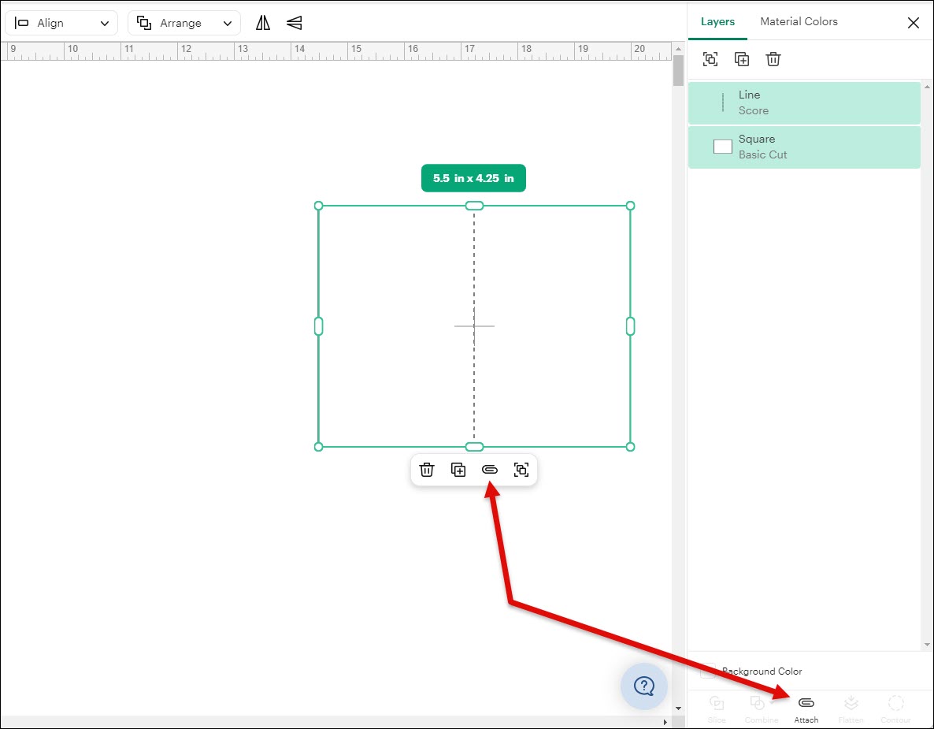Switch to the Layers tab
Viewport: 934px width, 729px height.
coord(717,21)
